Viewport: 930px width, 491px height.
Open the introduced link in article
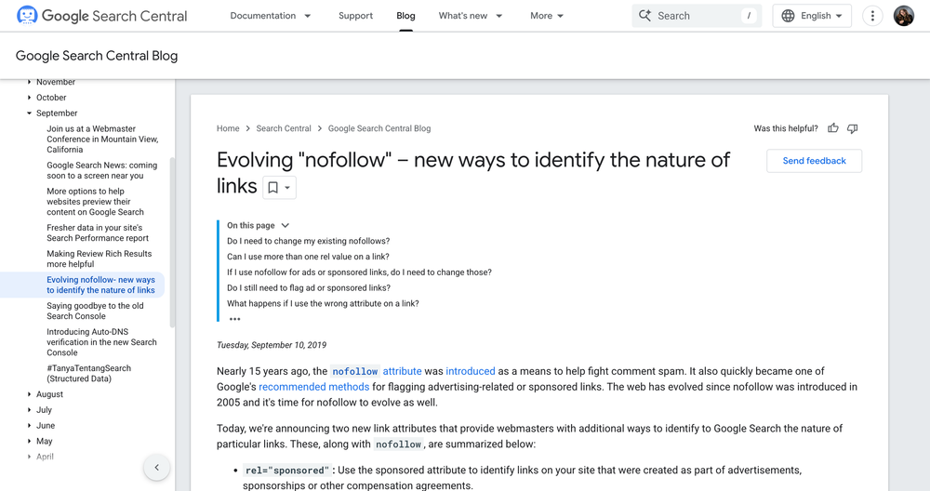tap(471, 371)
